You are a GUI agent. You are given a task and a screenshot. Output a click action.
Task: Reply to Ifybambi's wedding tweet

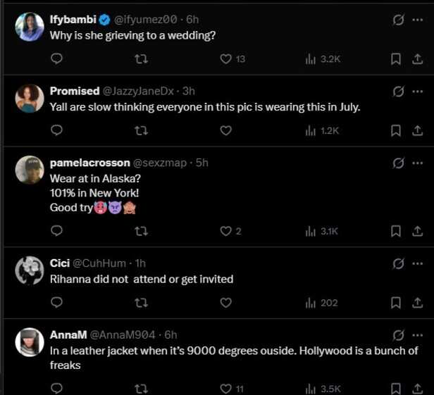pyautogui.click(x=57, y=59)
